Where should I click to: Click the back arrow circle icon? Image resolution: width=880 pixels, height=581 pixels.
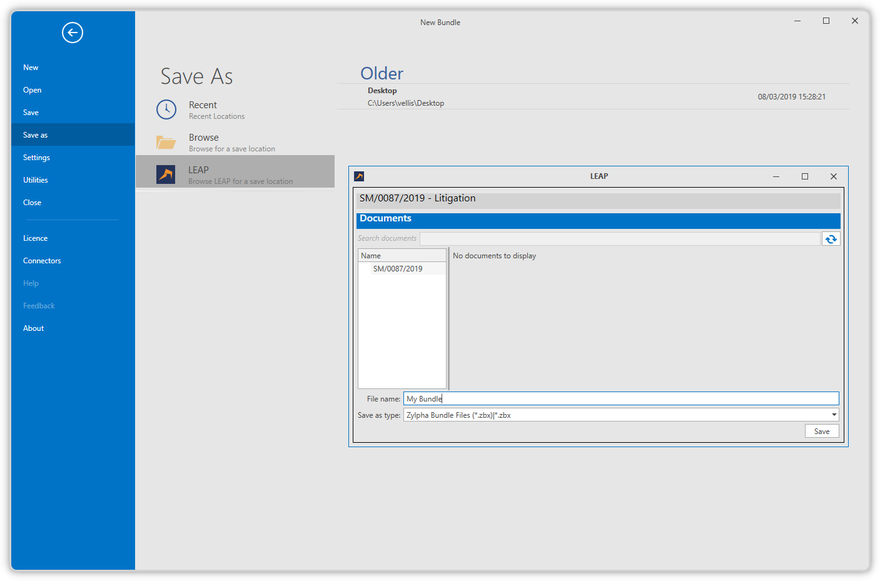[73, 33]
